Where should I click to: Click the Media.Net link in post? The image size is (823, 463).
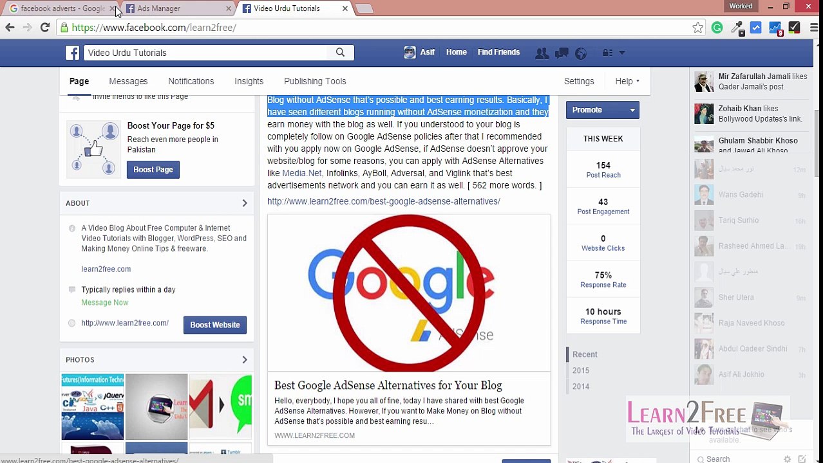301,173
